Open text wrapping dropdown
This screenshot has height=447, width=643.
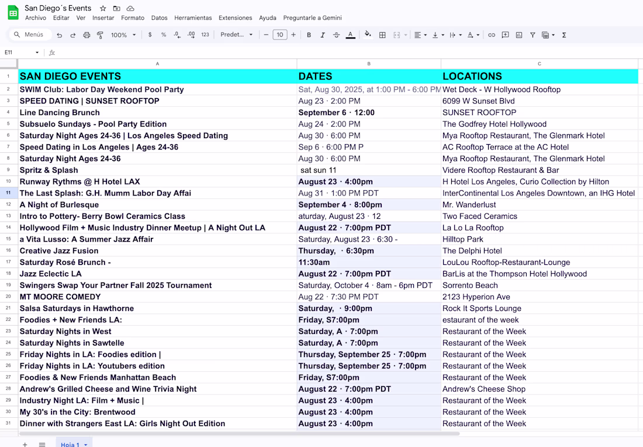point(455,35)
